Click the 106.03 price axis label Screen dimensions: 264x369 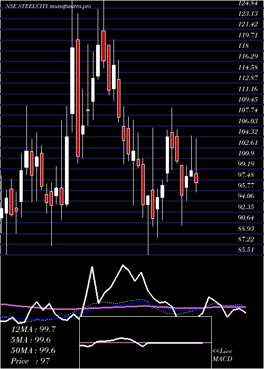coord(248,121)
